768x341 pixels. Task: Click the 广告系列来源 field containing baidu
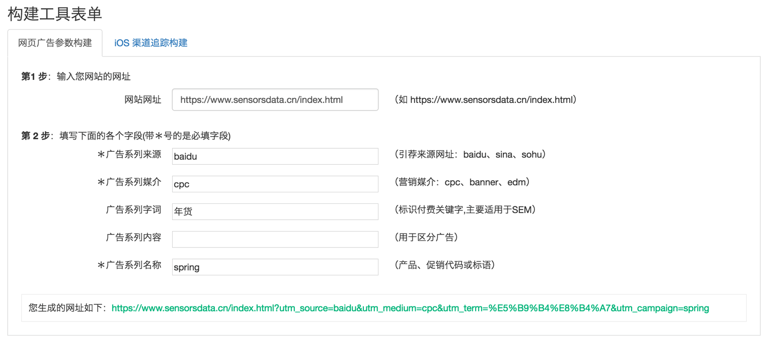pos(275,156)
